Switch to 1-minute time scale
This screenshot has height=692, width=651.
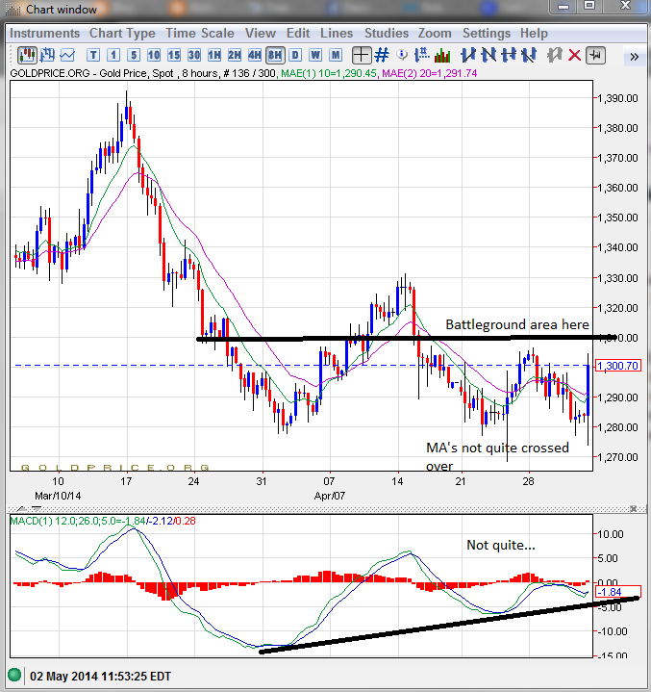(113, 55)
